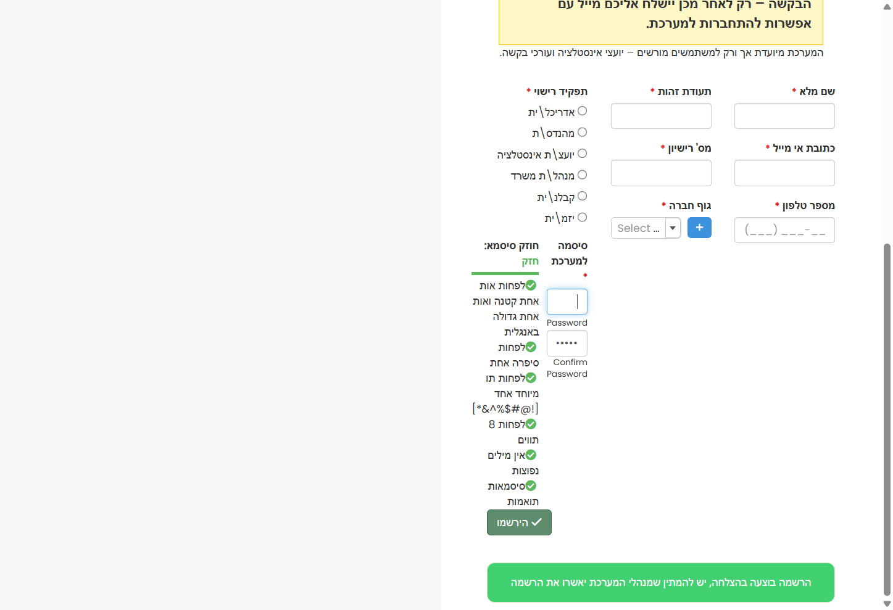893x610 pixels.
Task: Click the checkmark icon on הירשמו button
Action: 537,522
